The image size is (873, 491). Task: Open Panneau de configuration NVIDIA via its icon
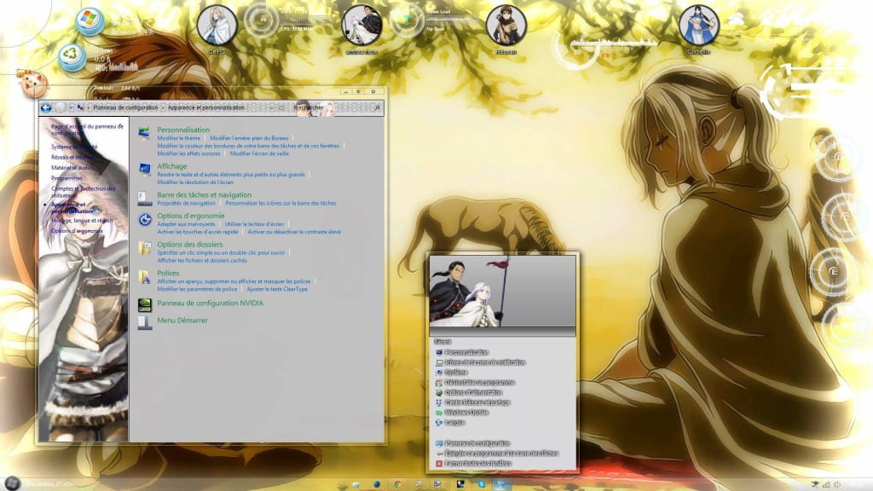[x=145, y=303]
